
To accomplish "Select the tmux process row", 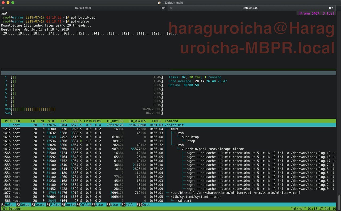I will [168, 129].
